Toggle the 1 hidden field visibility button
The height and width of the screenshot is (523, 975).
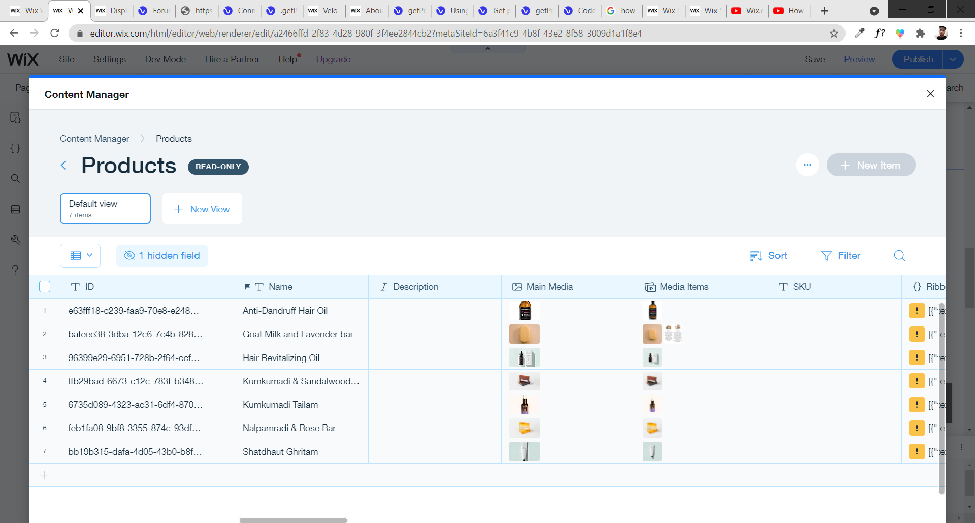click(162, 255)
